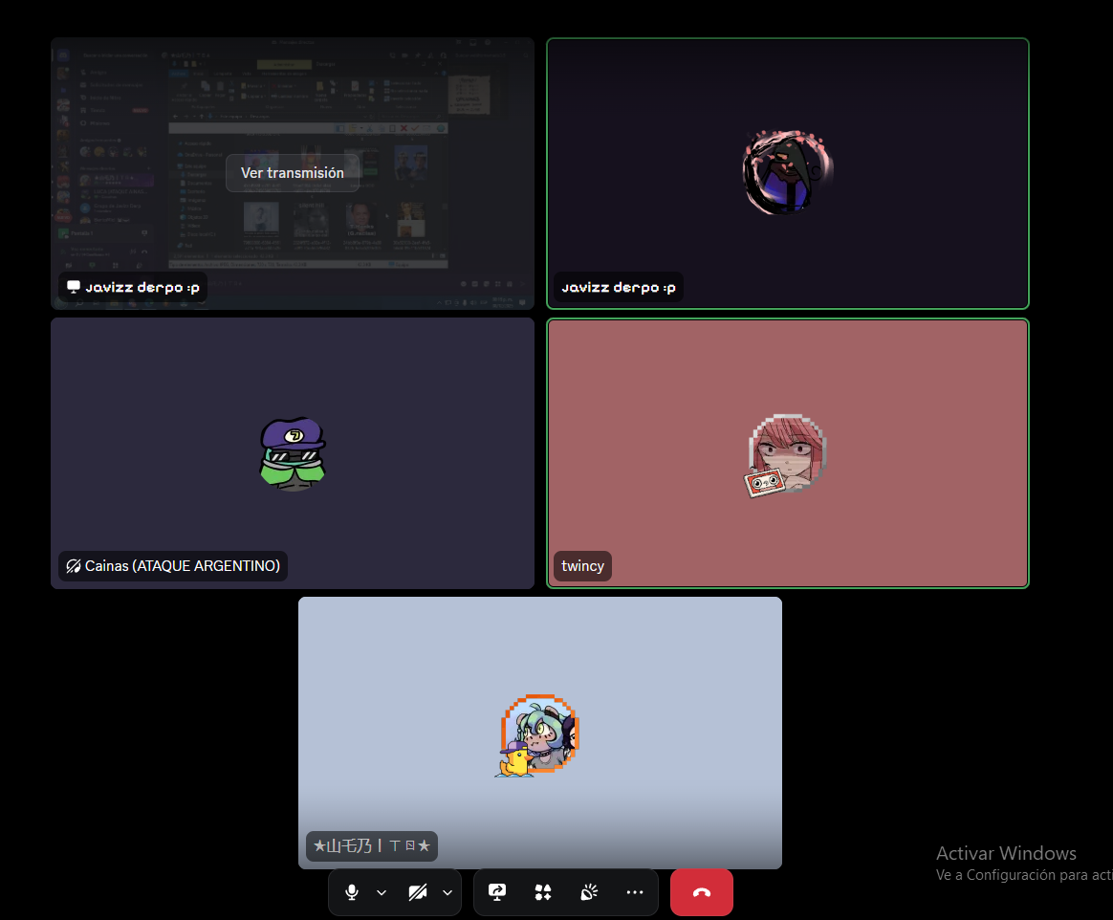The height and width of the screenshot is (920, 1113).
Task: Click javizz derpo's round avatar
Action: pyautogui.click(x=787, y=173)
